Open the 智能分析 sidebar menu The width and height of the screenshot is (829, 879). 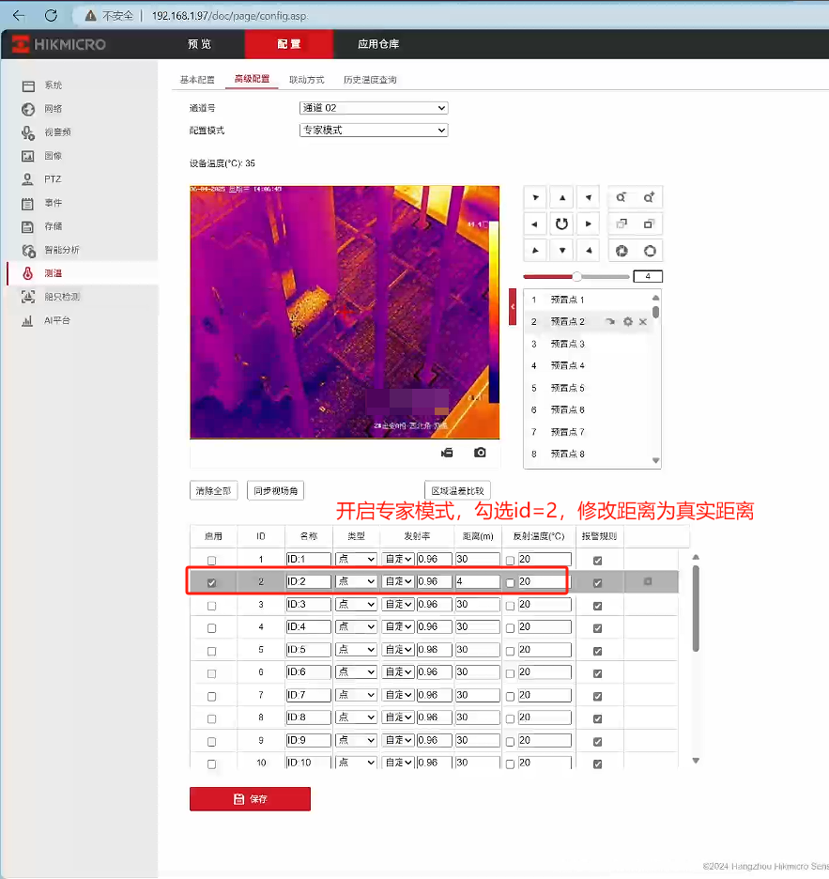click(x=62, y=250)
